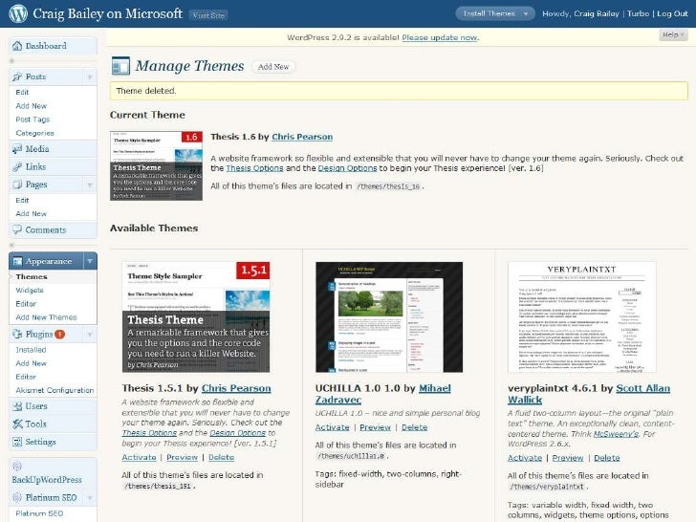Click the Log Out link
Viewport: 696px width, 522px height.
pos(672,13)
